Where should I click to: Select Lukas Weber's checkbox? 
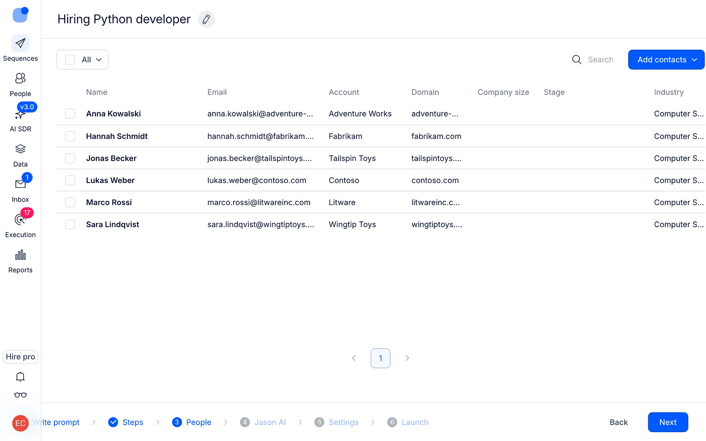70,180
